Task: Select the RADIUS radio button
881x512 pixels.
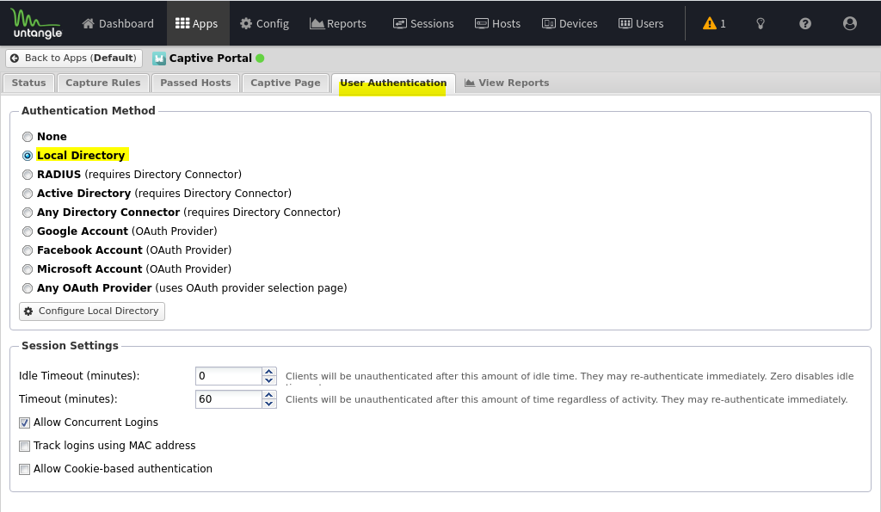Action: pyautogui.click(x=27, y=175)
